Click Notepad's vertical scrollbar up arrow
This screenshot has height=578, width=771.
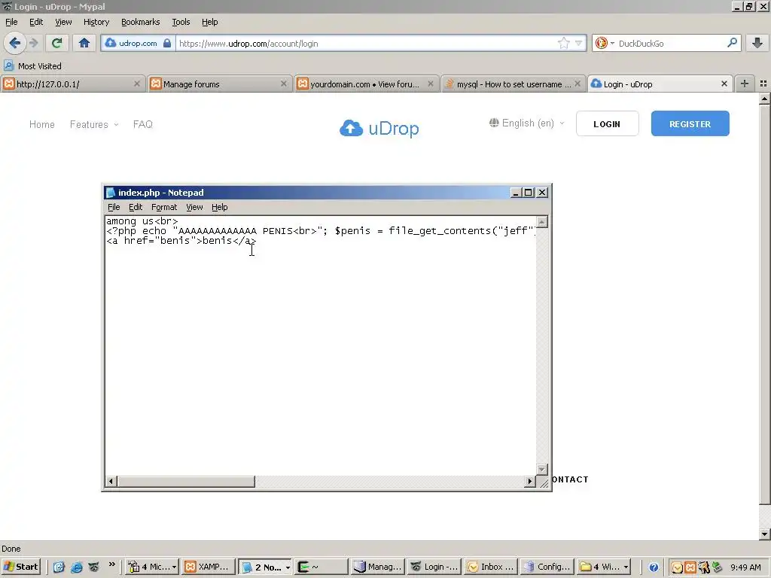(x=542, y=222)
